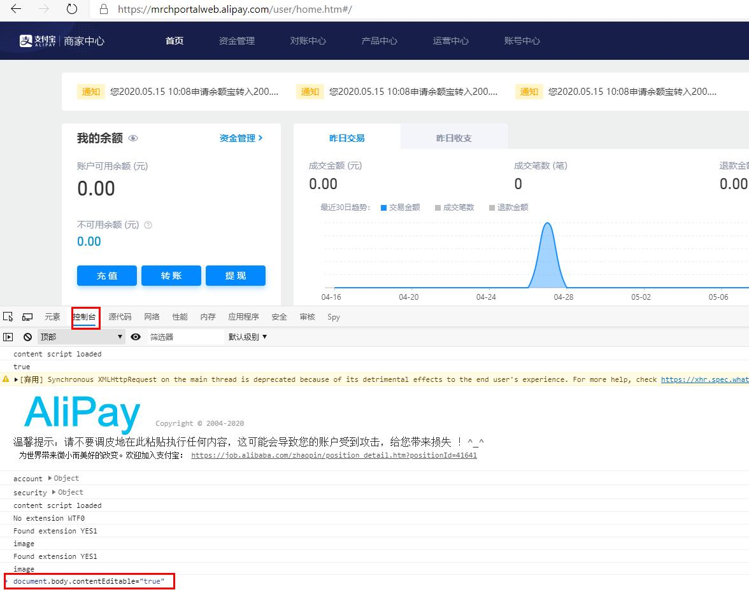
Task: Click the warning triangle icon in console
Action: pos(6,379)
